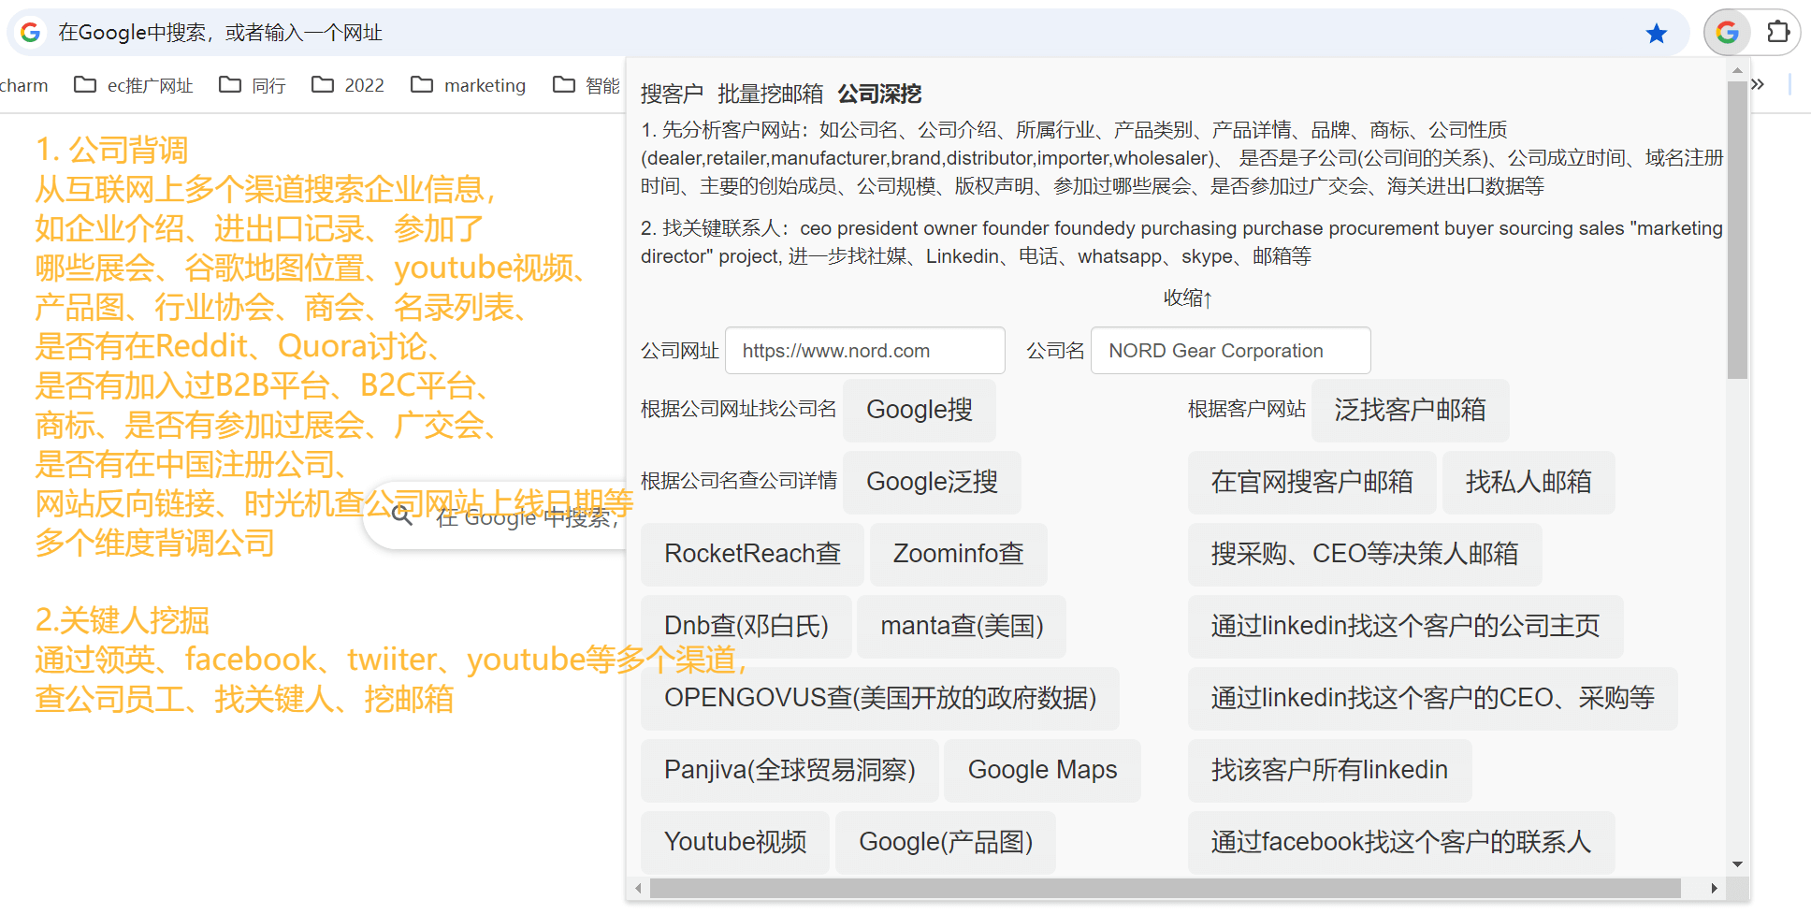Click the 公司名 input field

1231,351
